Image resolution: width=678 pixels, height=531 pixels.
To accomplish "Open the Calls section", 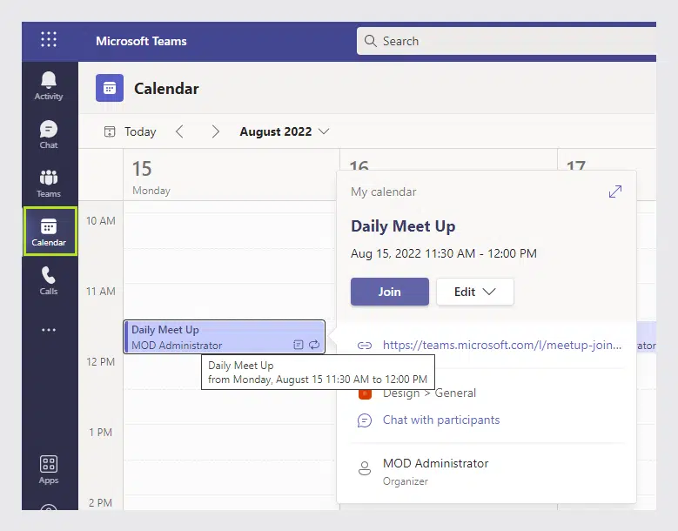I will tap(49, 281).
